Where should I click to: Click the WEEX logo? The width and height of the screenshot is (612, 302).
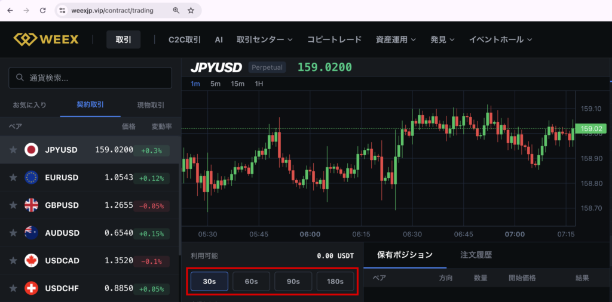pyautogui.click(x=46, y=39)
